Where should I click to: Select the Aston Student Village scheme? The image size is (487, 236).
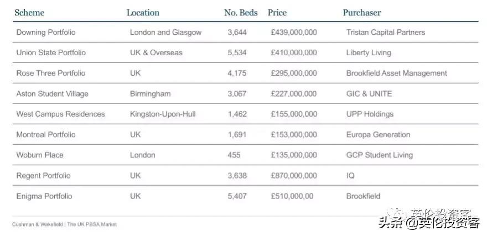coord(53,94)
